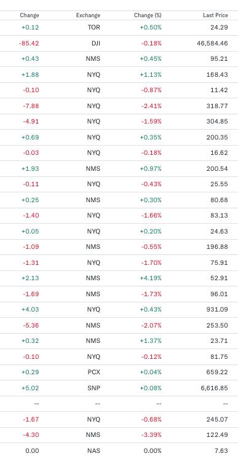Sort by the Exchange column header

coord(88,15)
